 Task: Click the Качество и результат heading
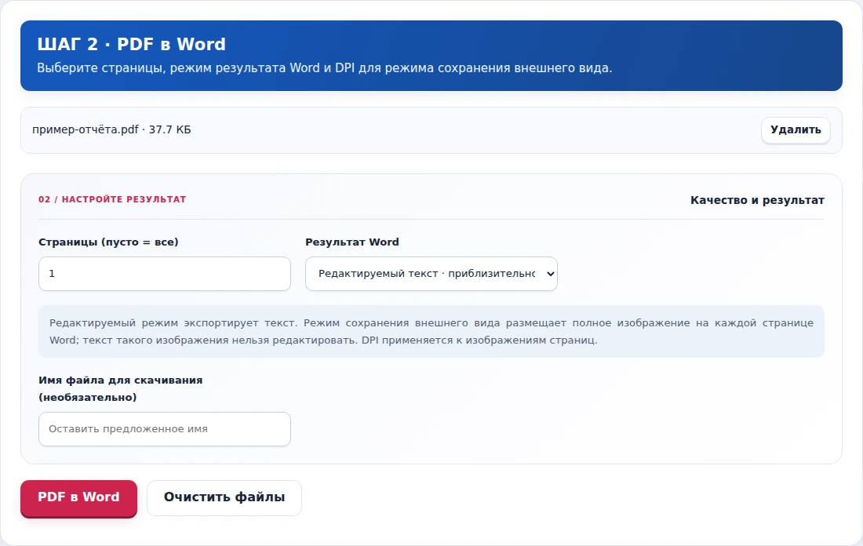pyautogui.click(x=757, y=200)
